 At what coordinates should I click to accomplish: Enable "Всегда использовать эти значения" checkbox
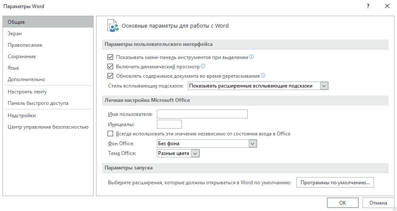(x=111, y=134)
